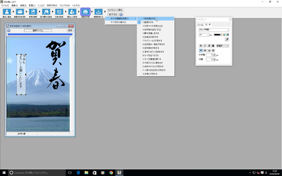This screenshot has width=282, height=176.
Task: Open the MS P明朝 font dropdown
Action: pyautogui.click(x=214, y=30)
